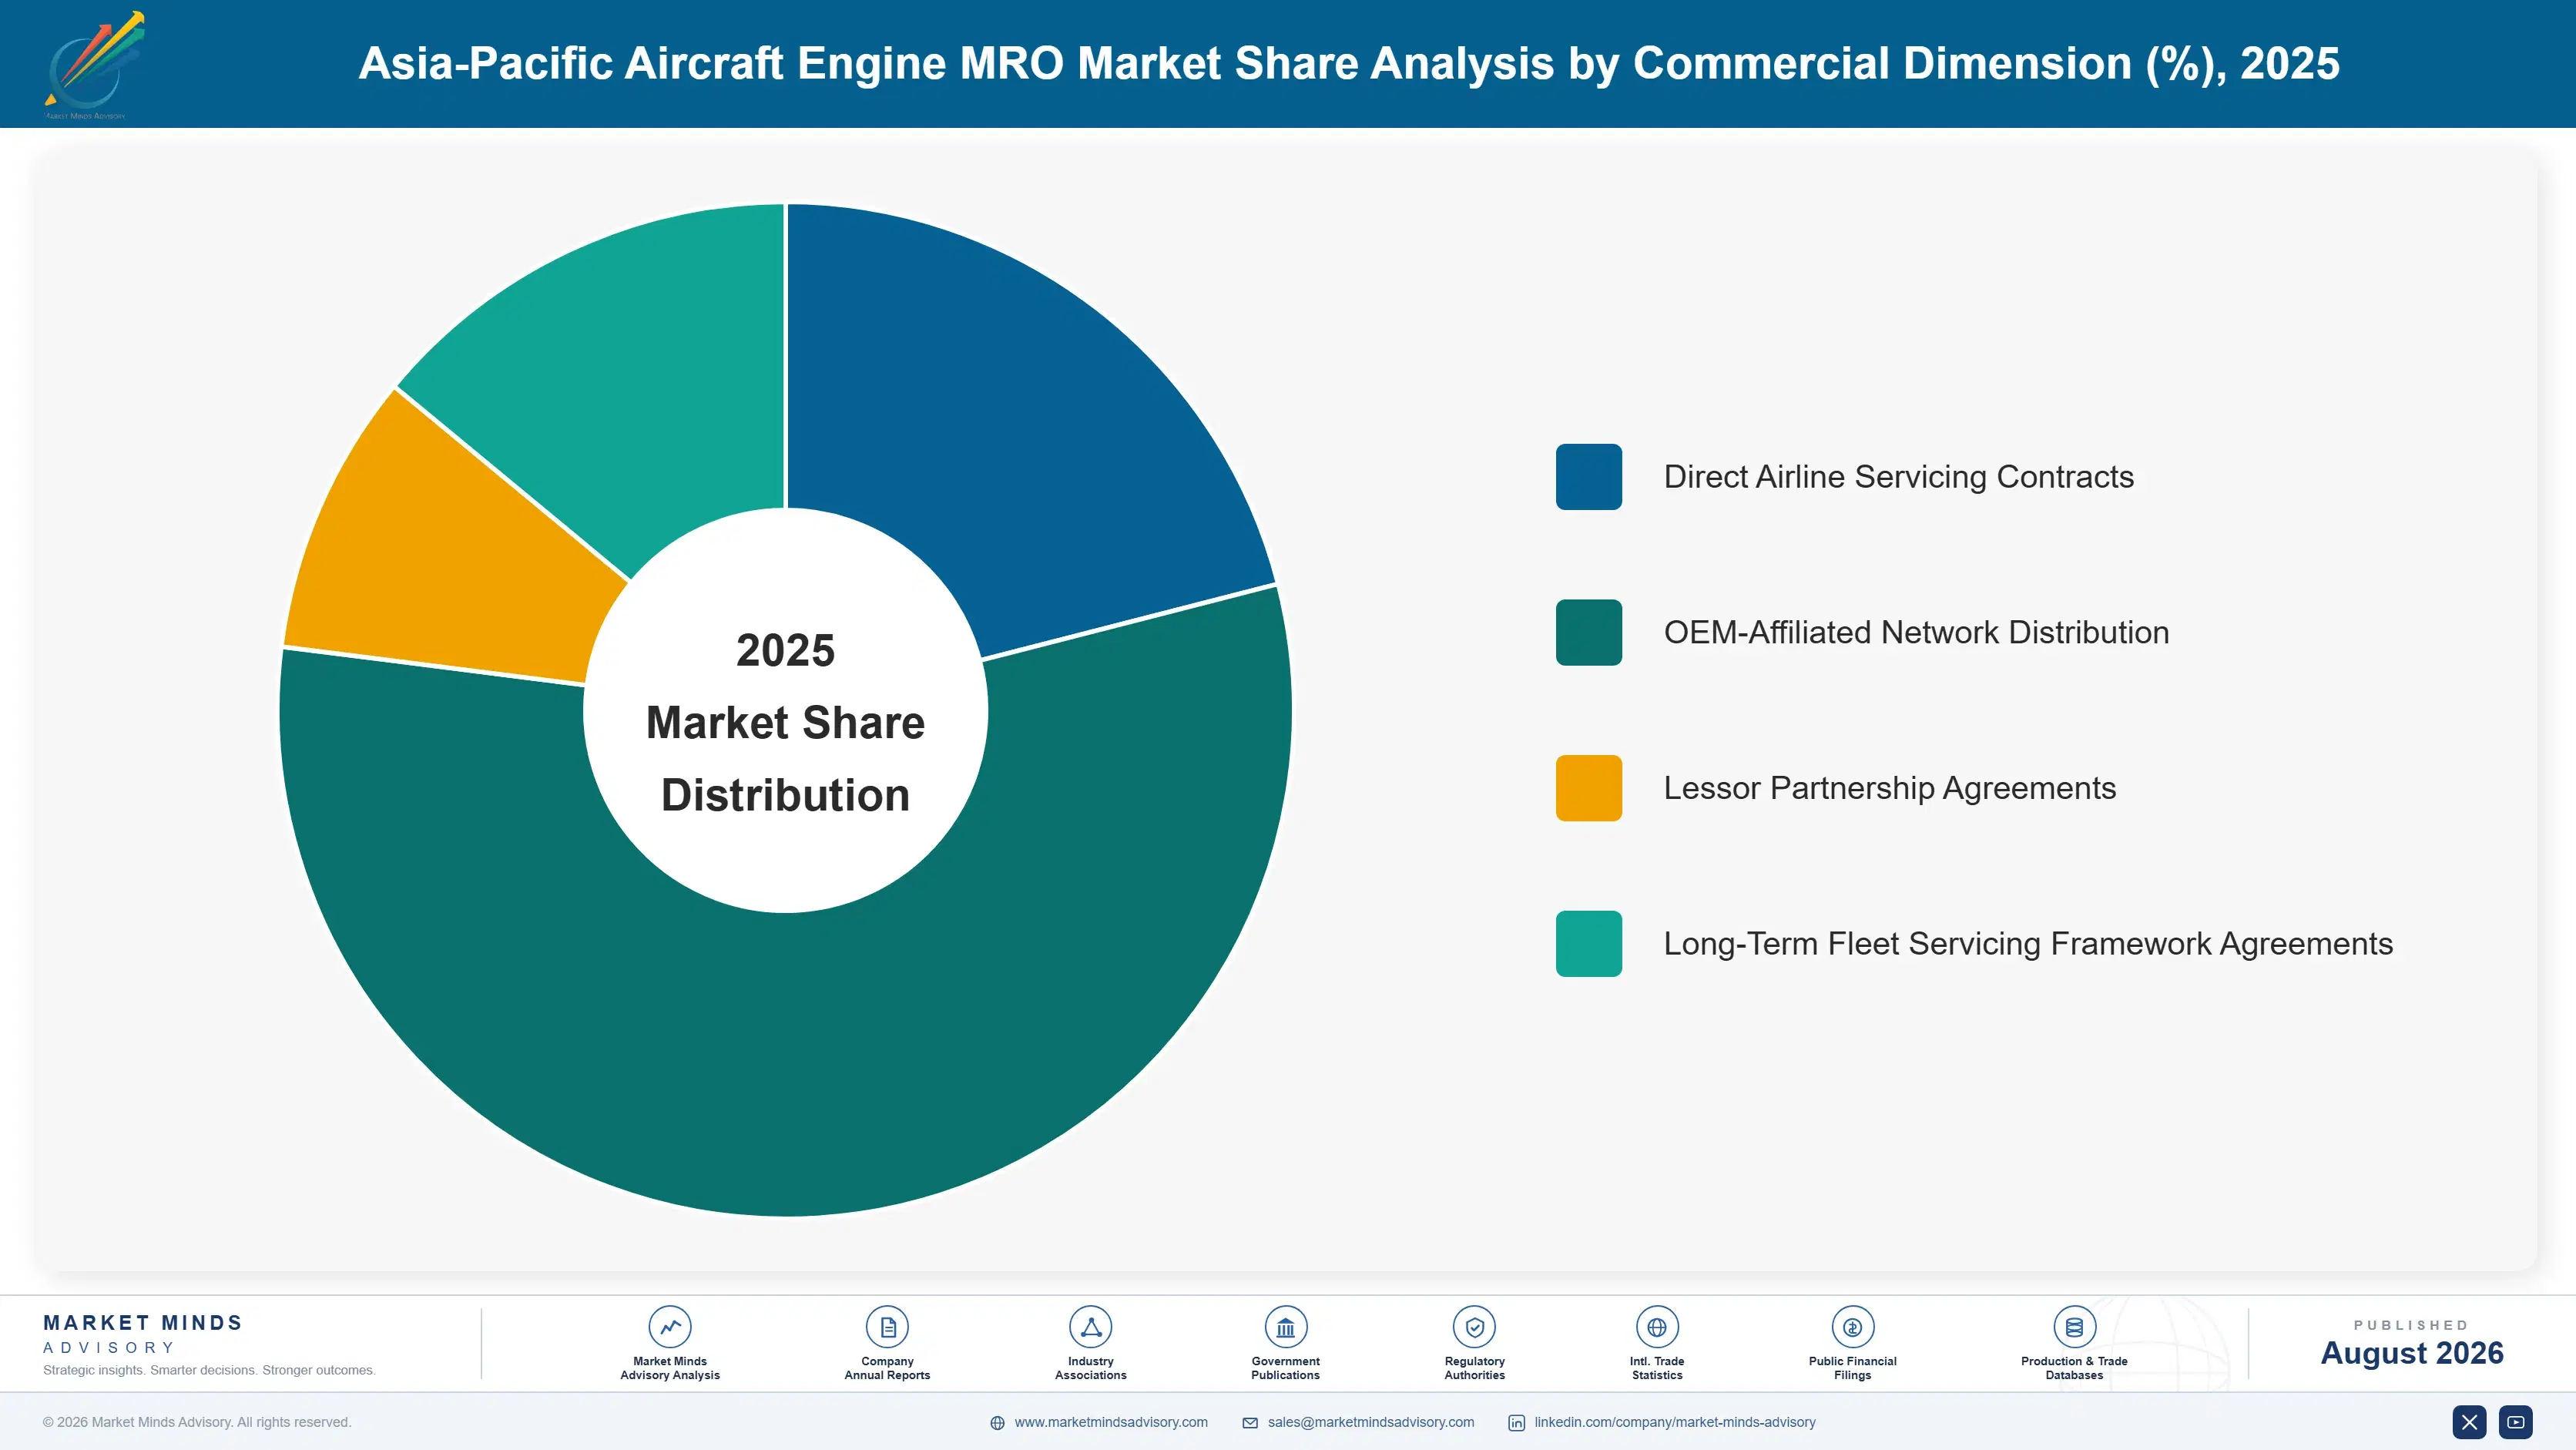Click the Government Publications source label
2576x1450 pixels.
coord(1285,1368)
